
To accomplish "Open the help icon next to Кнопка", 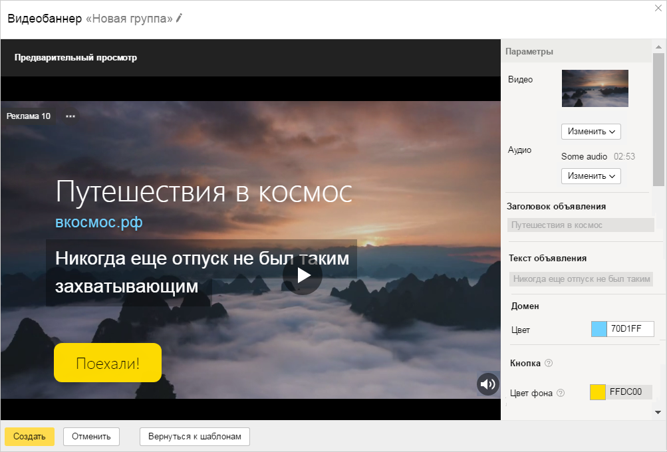I will (549, 363).
